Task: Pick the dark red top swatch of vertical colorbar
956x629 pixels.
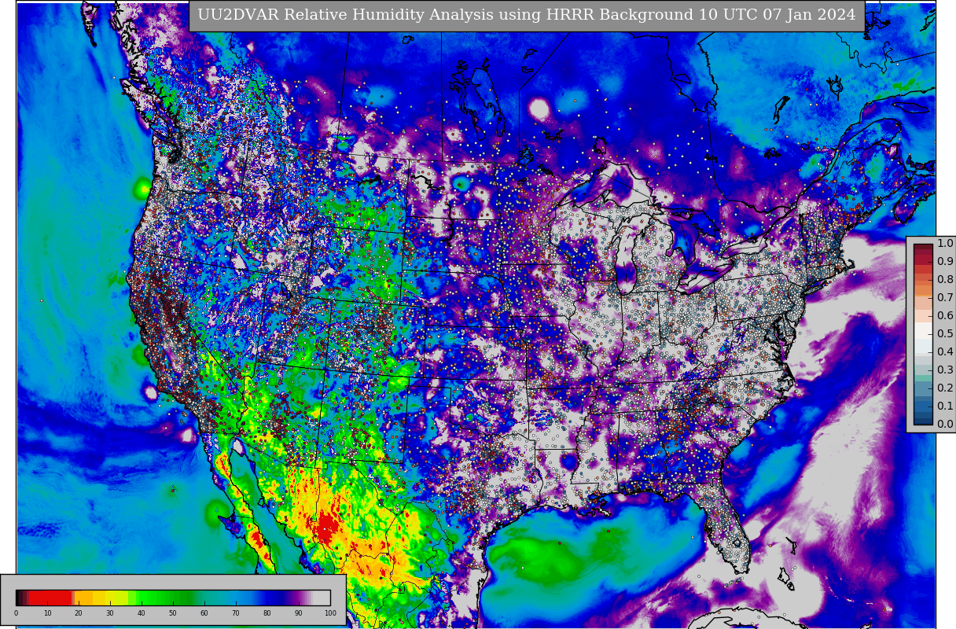Action: coord(923,248)
